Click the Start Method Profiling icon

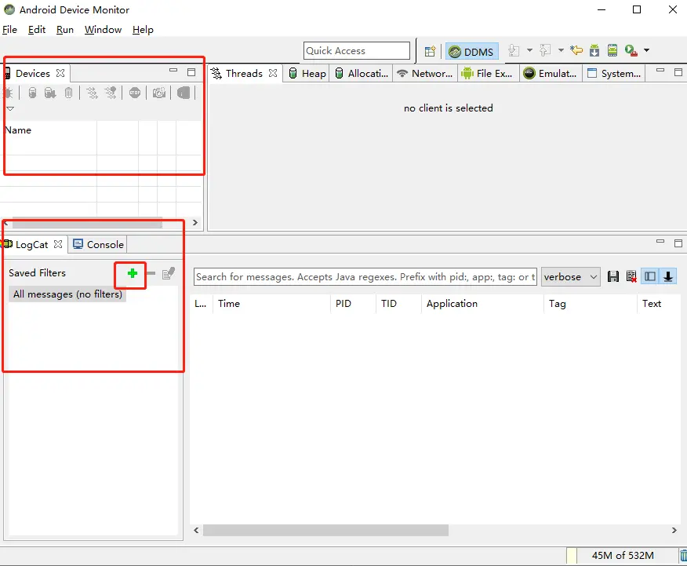[111, 93]
